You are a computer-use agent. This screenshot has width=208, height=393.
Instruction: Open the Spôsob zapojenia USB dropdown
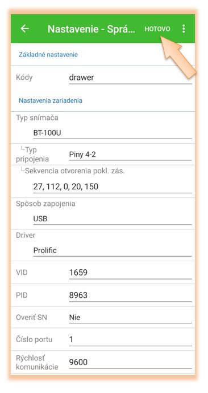coord(113,219)
